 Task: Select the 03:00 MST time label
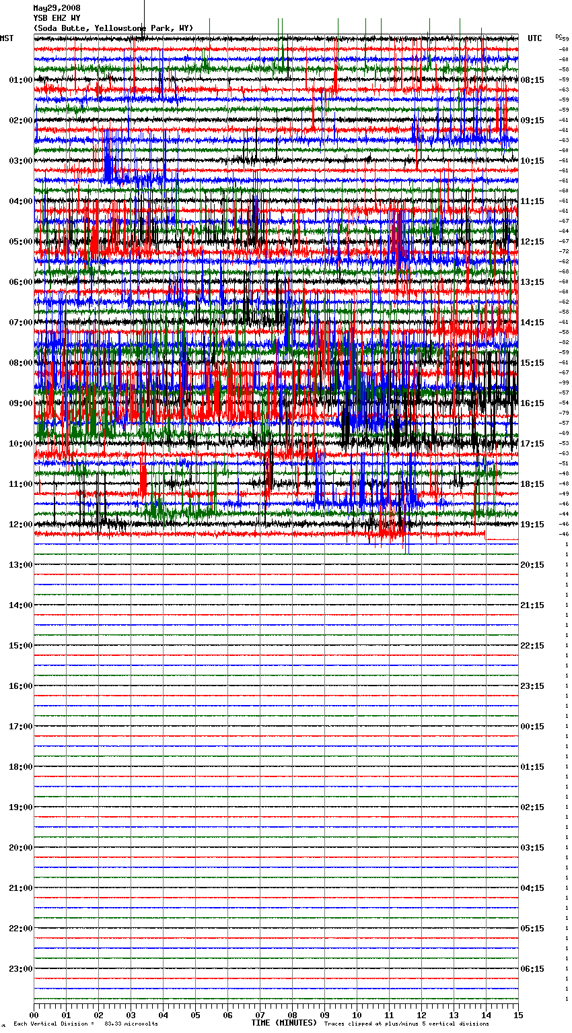21,161
